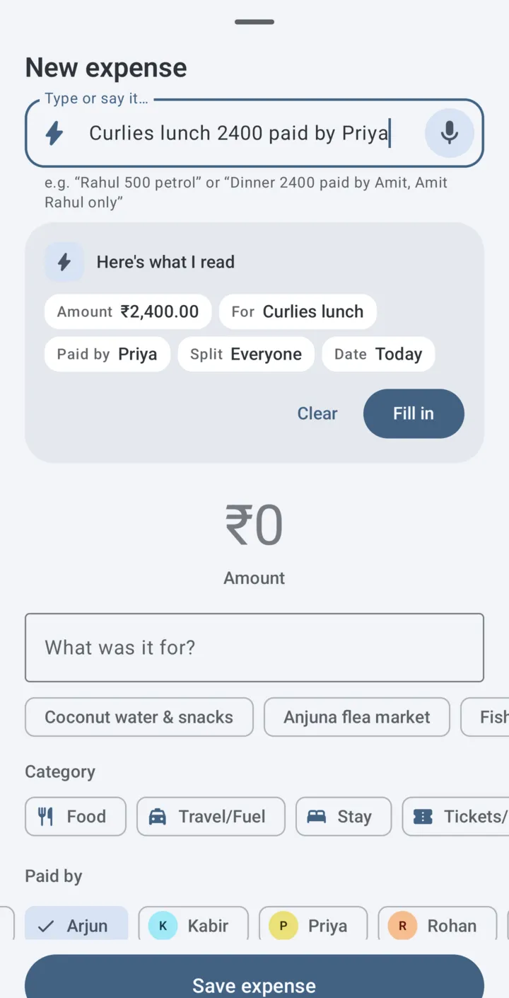Screen dimensions: 509x998
Task: Click the lightning icon beside "Here's what I read"
Action: pyautogui.click(x=64, y=262)
